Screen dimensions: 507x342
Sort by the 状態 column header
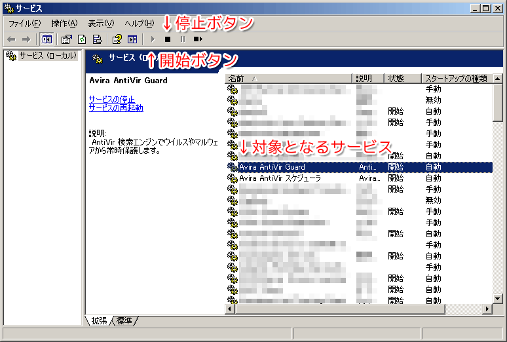(x=403, y=79)
